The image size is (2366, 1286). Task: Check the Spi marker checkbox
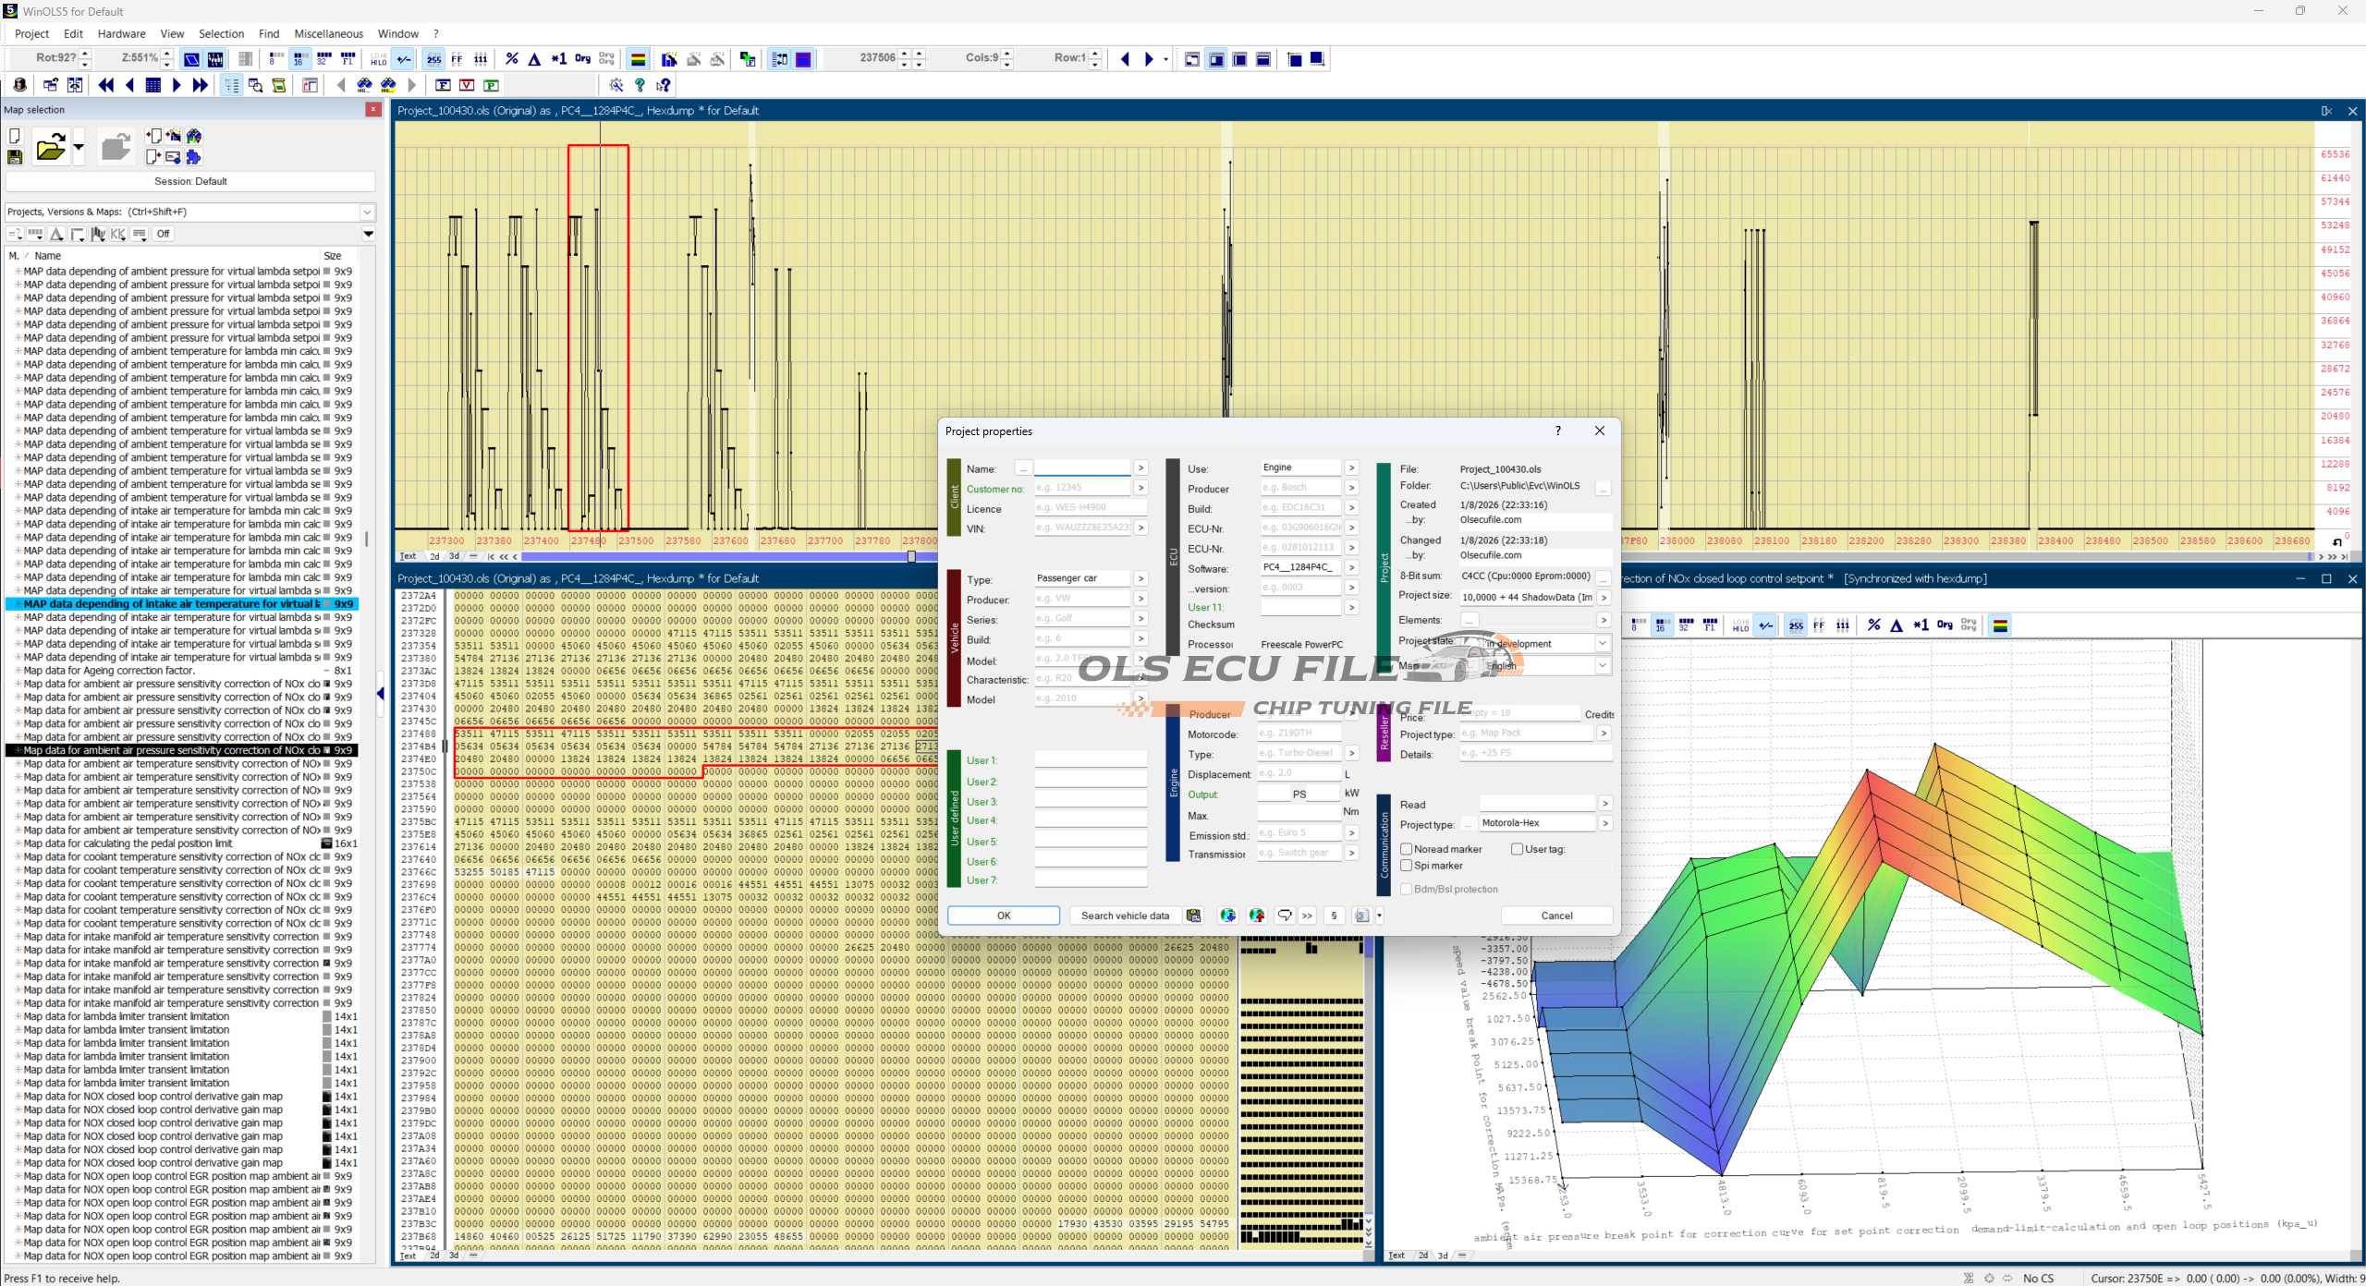1407,866
